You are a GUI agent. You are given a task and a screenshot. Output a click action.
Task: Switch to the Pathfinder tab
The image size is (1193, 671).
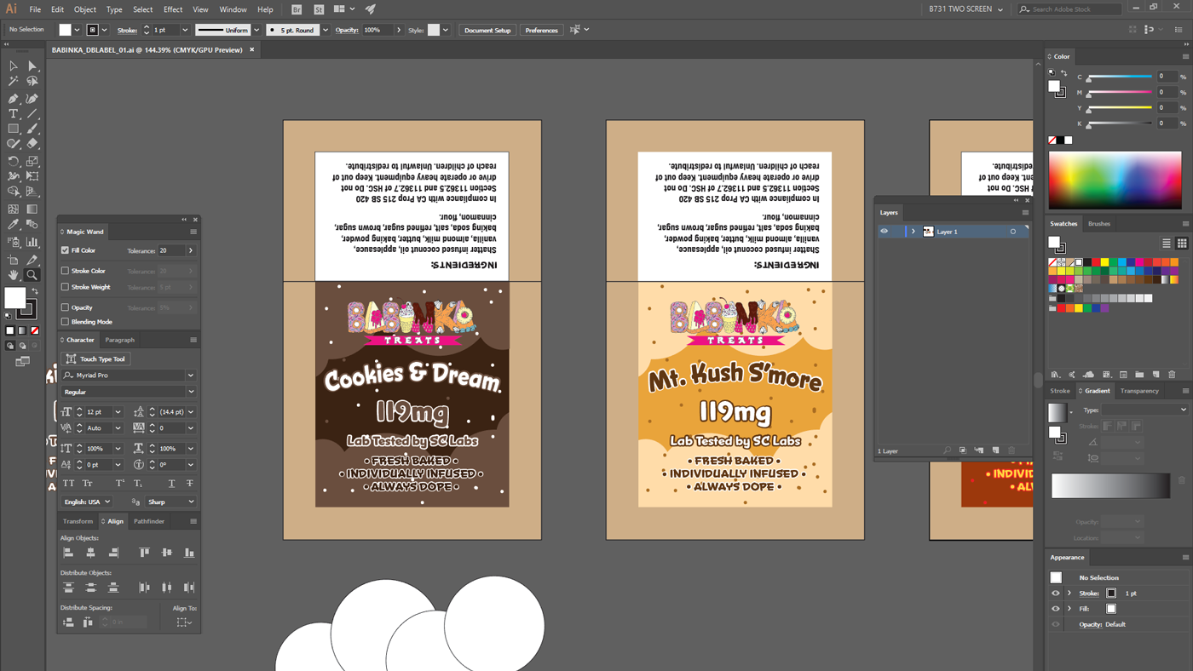tap(149, 521)
